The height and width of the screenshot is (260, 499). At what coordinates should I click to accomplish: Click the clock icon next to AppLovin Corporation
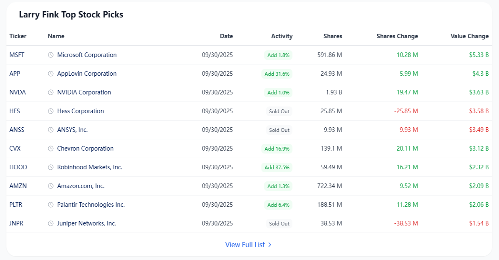(x=51, y=74)
